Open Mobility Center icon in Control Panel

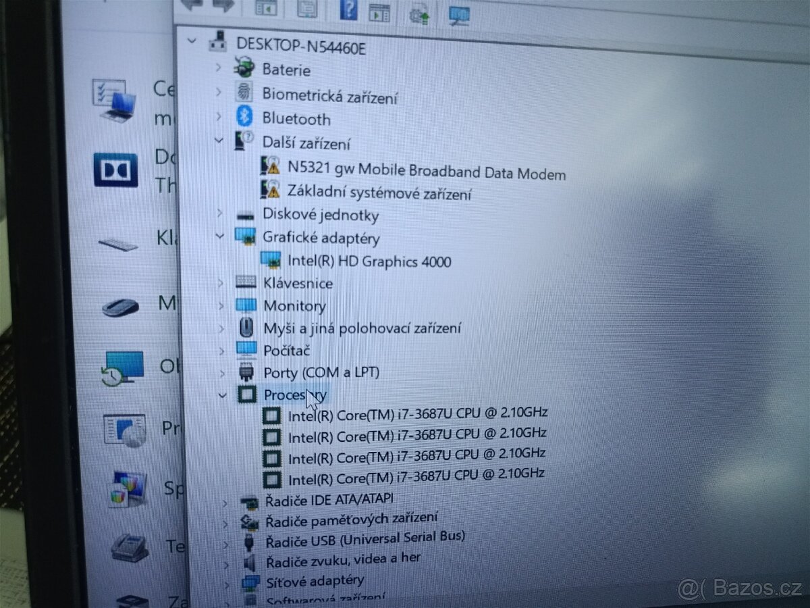[115, 100]
